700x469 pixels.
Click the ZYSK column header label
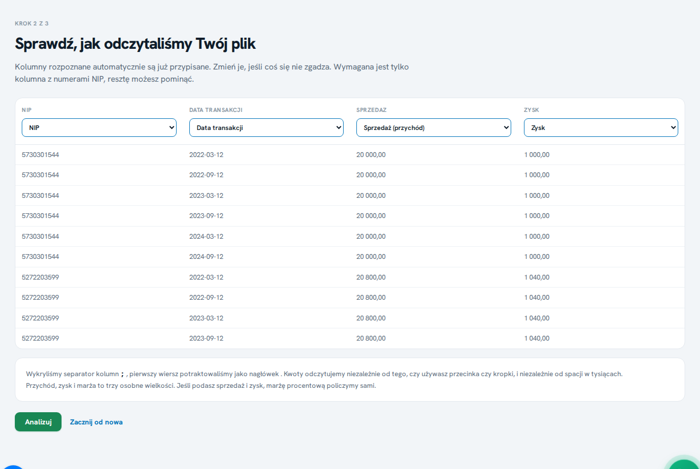531,110
